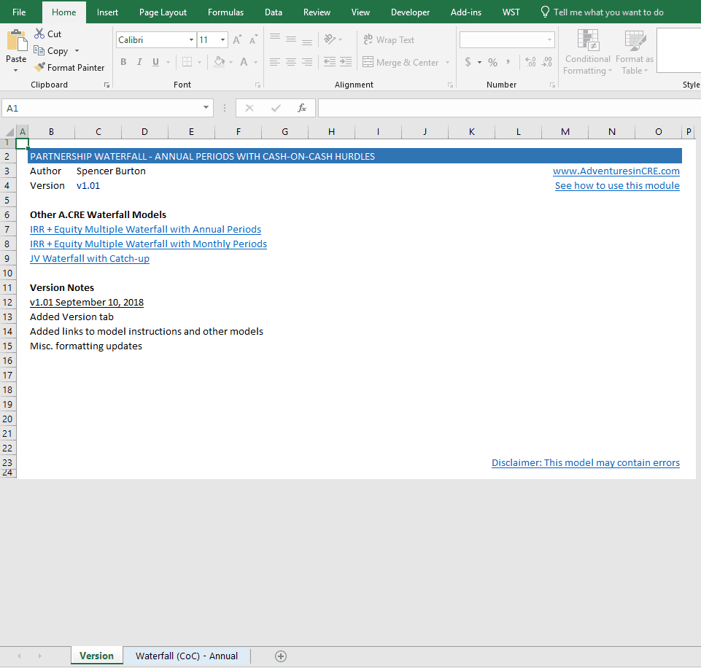
Task: Click the Increase Font Size icon
Action: click(237, 40)
